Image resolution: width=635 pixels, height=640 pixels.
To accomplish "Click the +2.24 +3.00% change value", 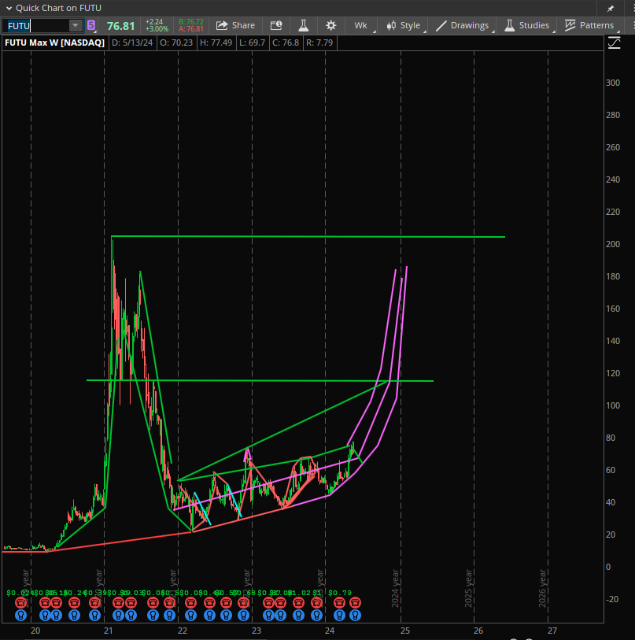I will coord(157,25).
